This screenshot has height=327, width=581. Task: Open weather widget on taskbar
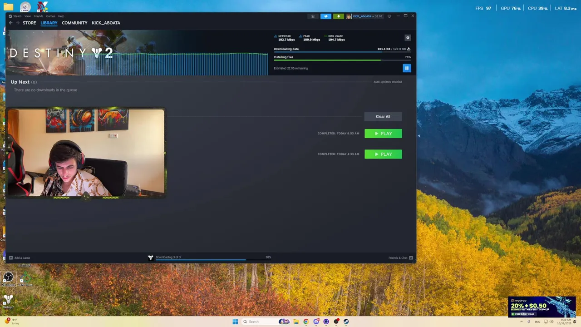pyautogui.click(x=11, y=322)
